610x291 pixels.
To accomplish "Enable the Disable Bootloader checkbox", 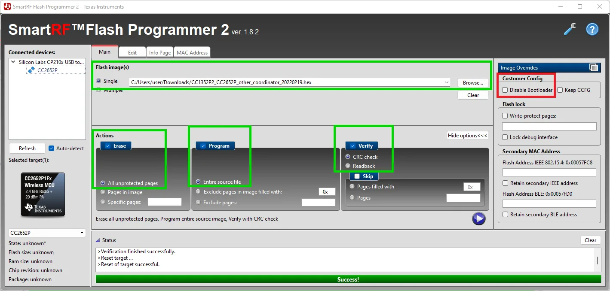I will coord(505,90).
